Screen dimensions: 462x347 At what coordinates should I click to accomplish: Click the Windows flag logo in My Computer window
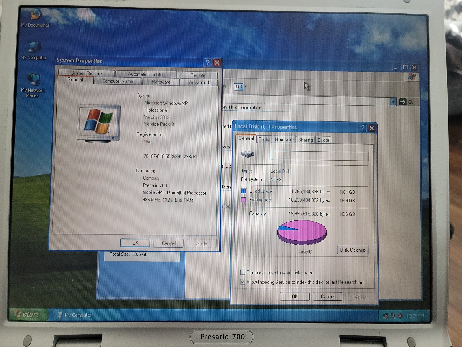click(x=412, y=77)
